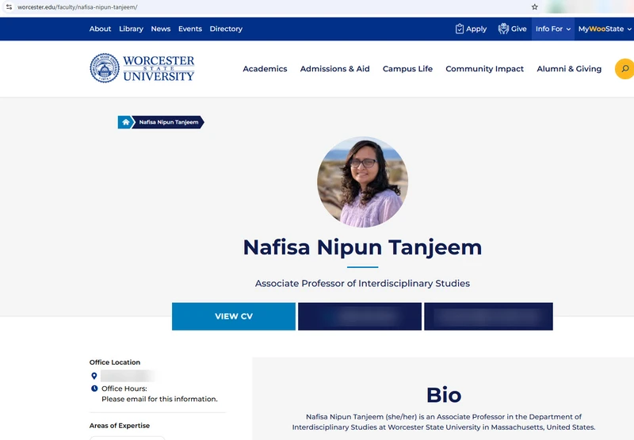634x440 pixels.
Task: Click the large 'Nafisa Nipun Tanjeem' page title
Action: point(362,247)
